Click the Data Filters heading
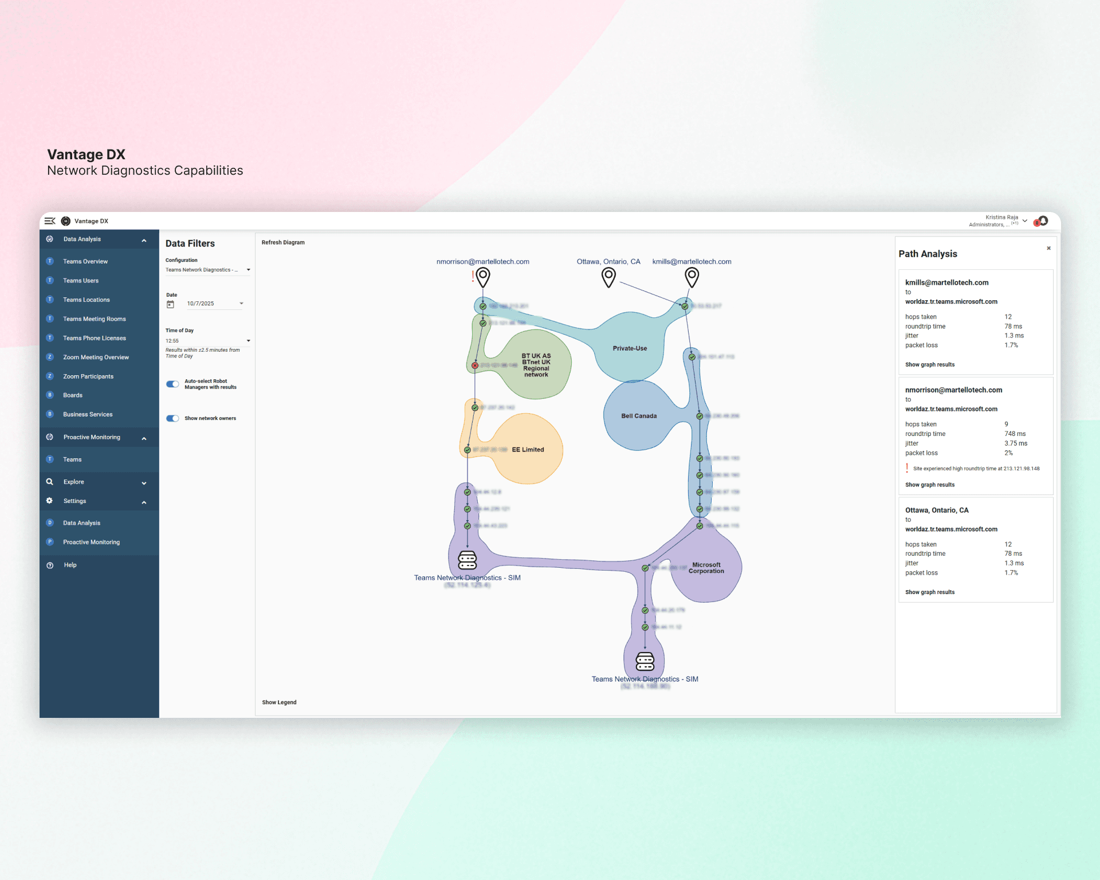This screenshot has width=1100, height=880. coord(190,243)
